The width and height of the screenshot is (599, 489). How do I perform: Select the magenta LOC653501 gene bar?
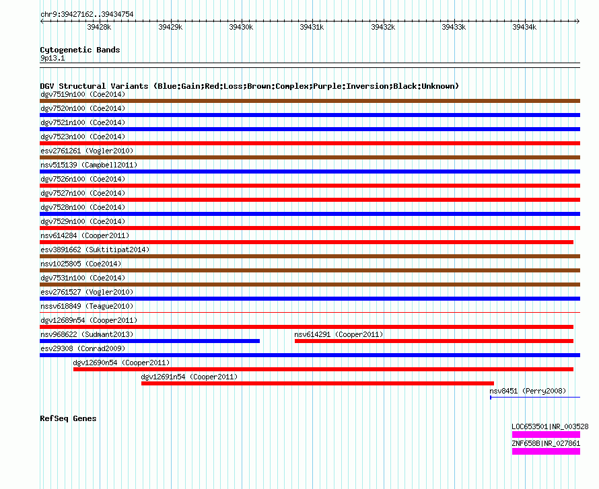[546, 435]
